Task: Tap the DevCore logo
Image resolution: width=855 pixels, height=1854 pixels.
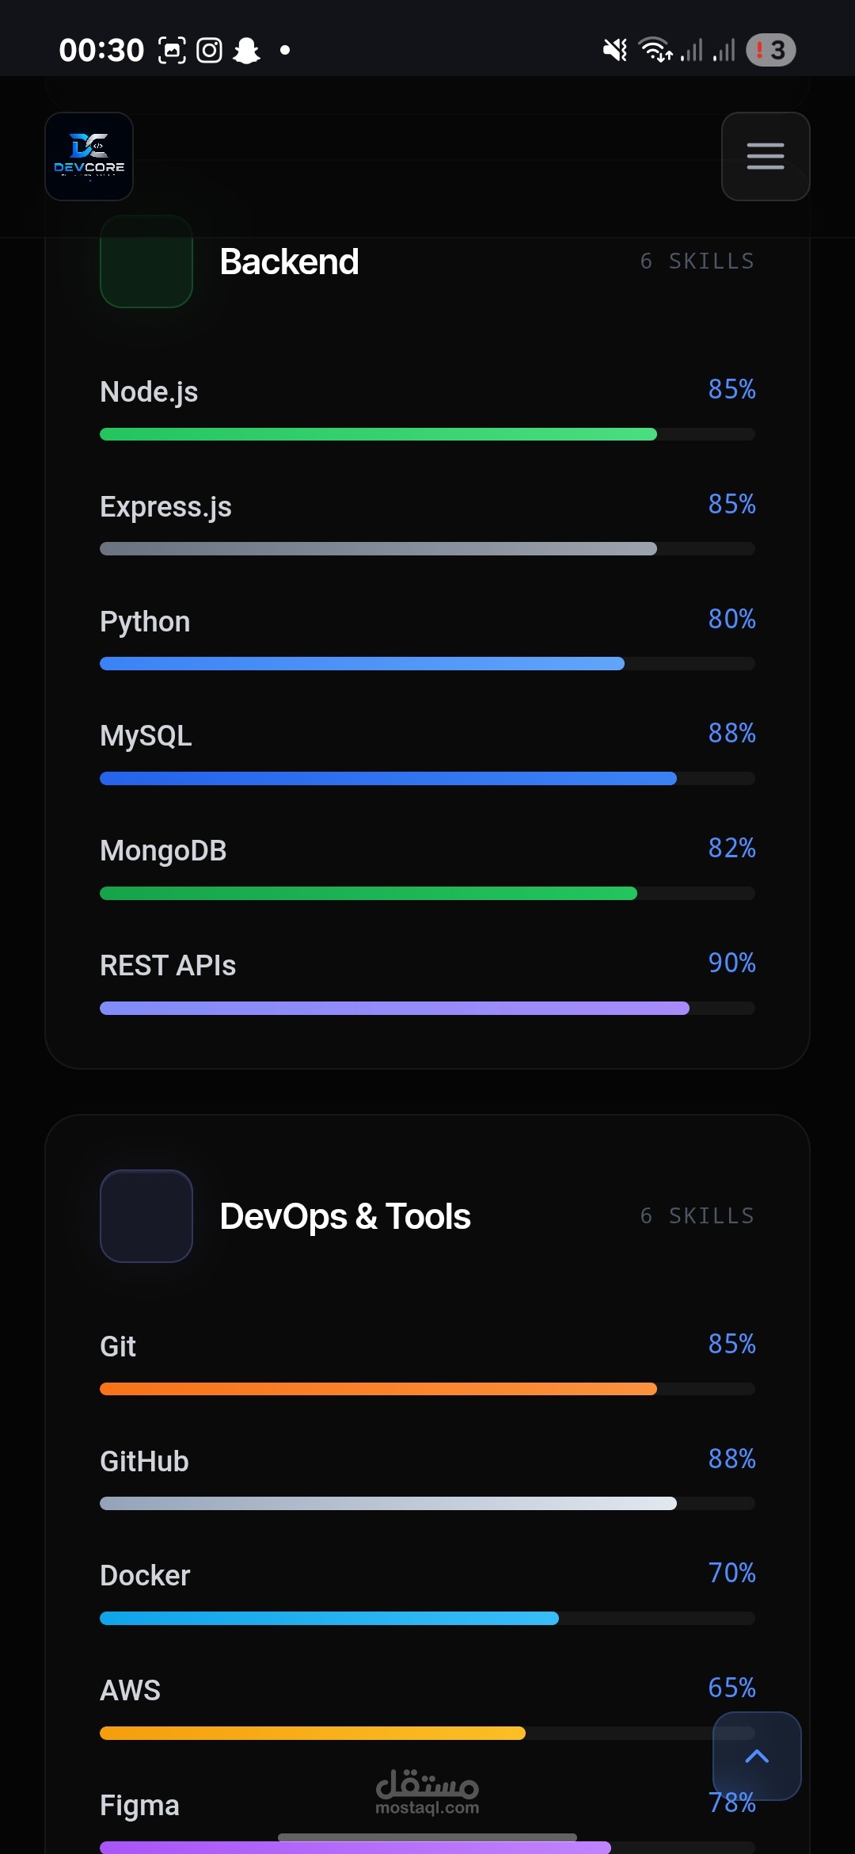Action: [x=89, y=156]
